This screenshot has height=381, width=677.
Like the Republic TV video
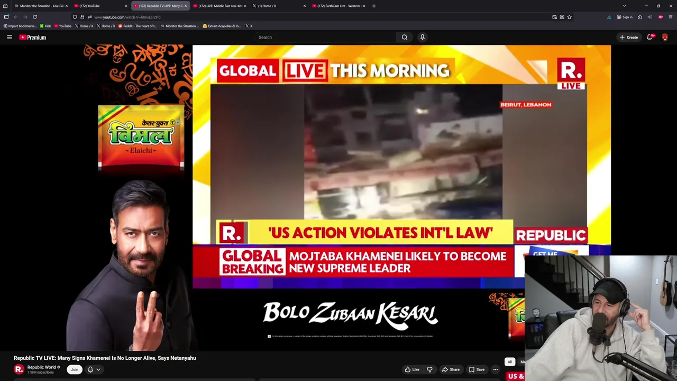412,369
